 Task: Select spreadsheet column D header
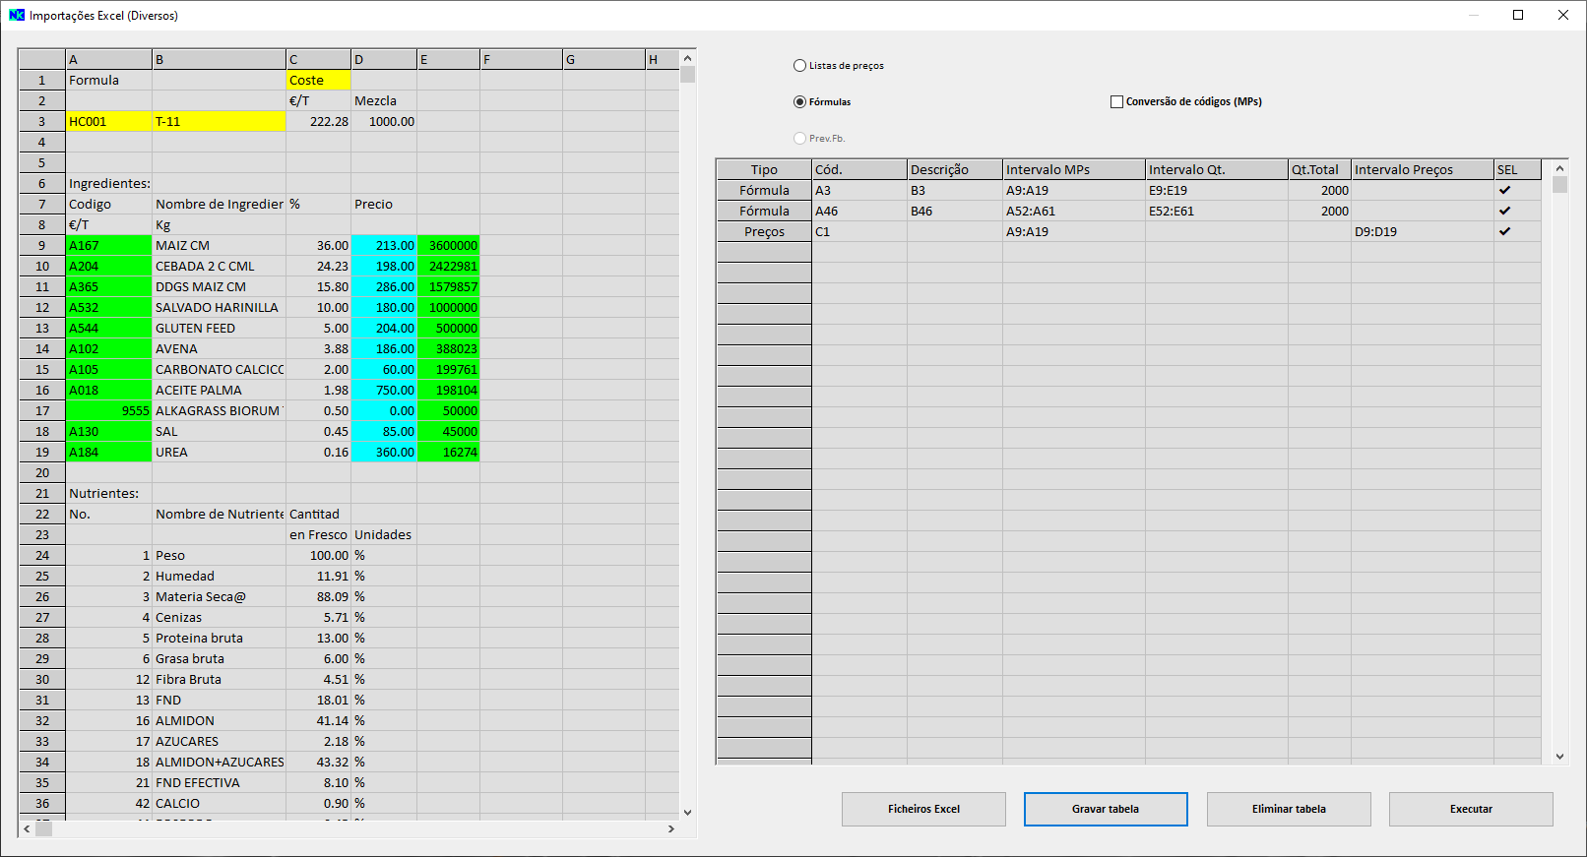click(383, 60)
